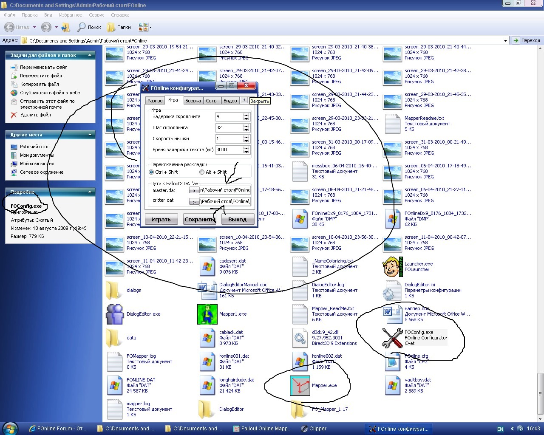Click into the master.dat path field
544x435 pixels.
225,190
